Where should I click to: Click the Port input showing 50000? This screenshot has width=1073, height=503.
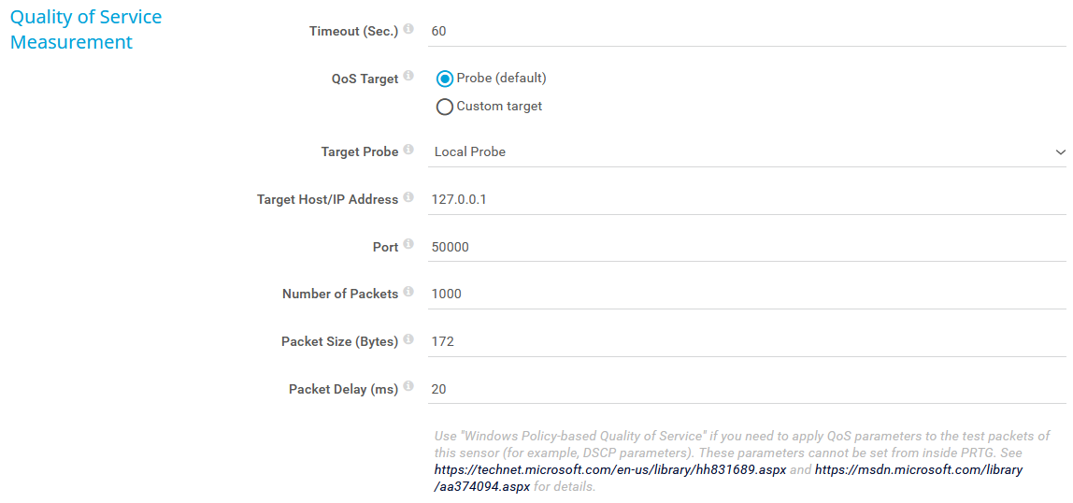tap(746, 247)
